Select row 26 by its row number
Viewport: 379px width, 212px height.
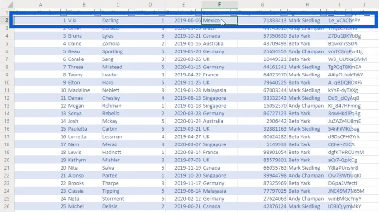[x=7, y=206]
